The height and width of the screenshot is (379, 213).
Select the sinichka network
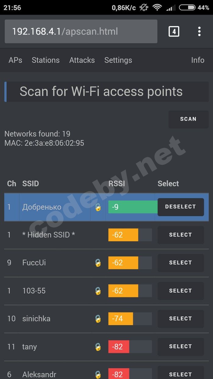[x=180, y=319]
